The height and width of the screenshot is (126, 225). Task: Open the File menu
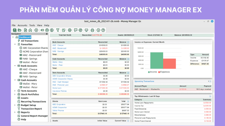(13, 25)
